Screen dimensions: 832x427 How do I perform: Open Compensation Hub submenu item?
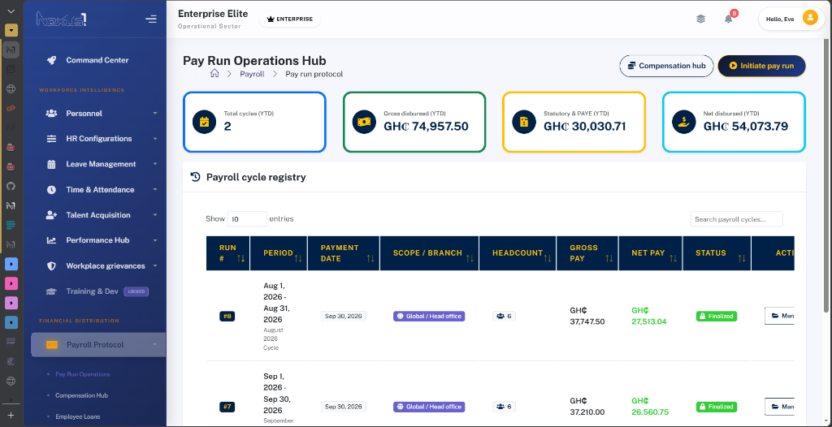82,395
